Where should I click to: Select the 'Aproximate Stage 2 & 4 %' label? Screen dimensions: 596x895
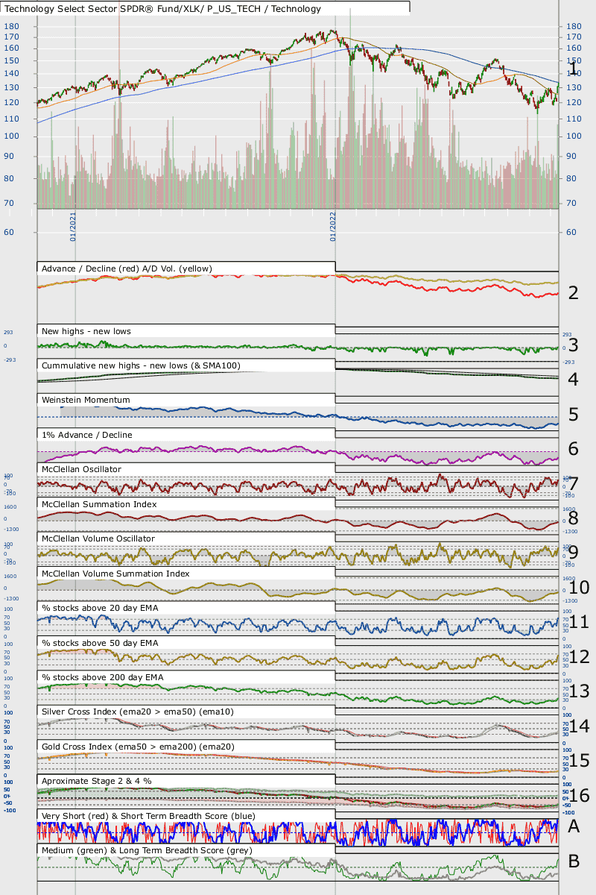tap(96, 781)
